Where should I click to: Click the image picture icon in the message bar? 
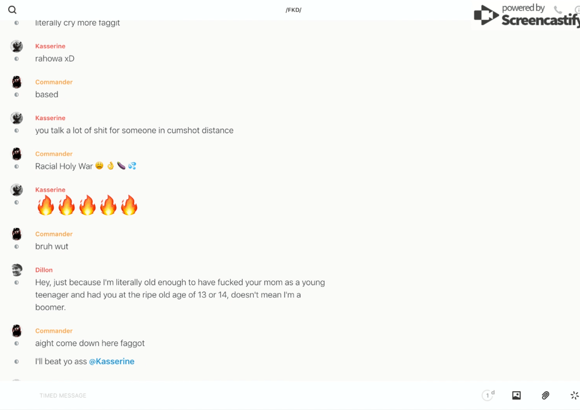click(x=516, y=395)
